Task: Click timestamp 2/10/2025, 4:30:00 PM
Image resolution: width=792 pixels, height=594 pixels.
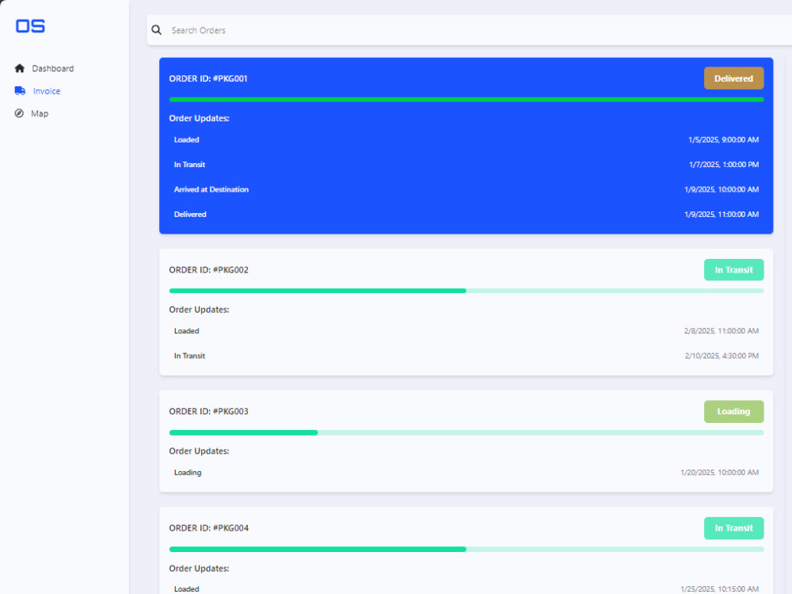Action: pos(722,356)
